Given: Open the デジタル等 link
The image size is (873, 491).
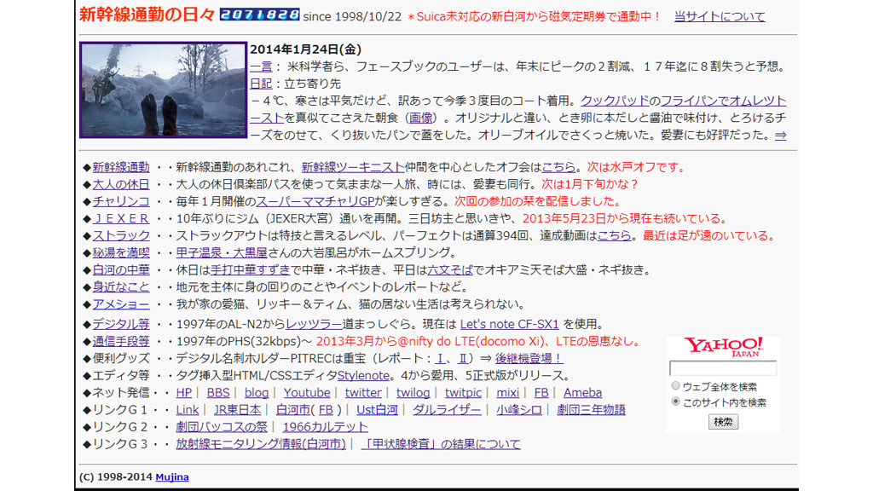Looking at the screenshot, I should tap(121, 324).
